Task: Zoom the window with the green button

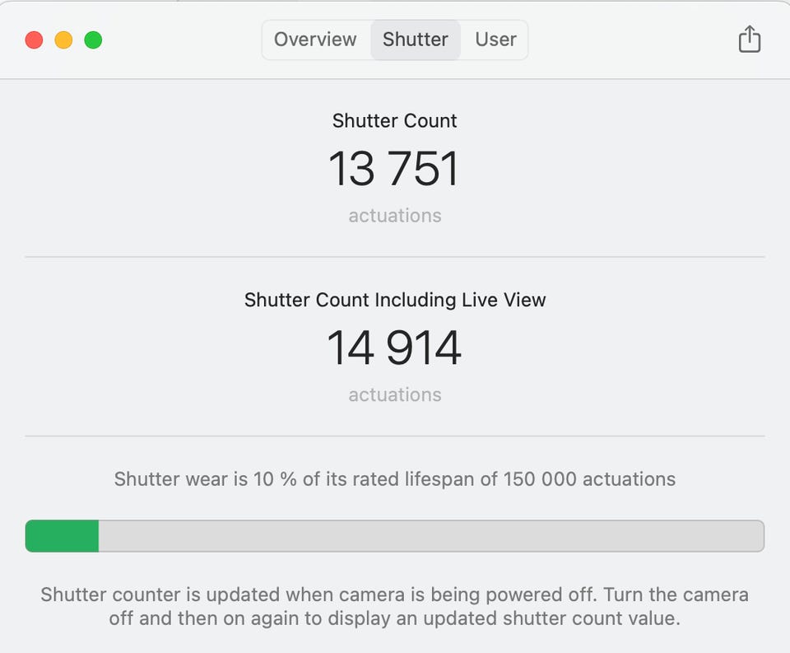Action: [x=93, y=40]
